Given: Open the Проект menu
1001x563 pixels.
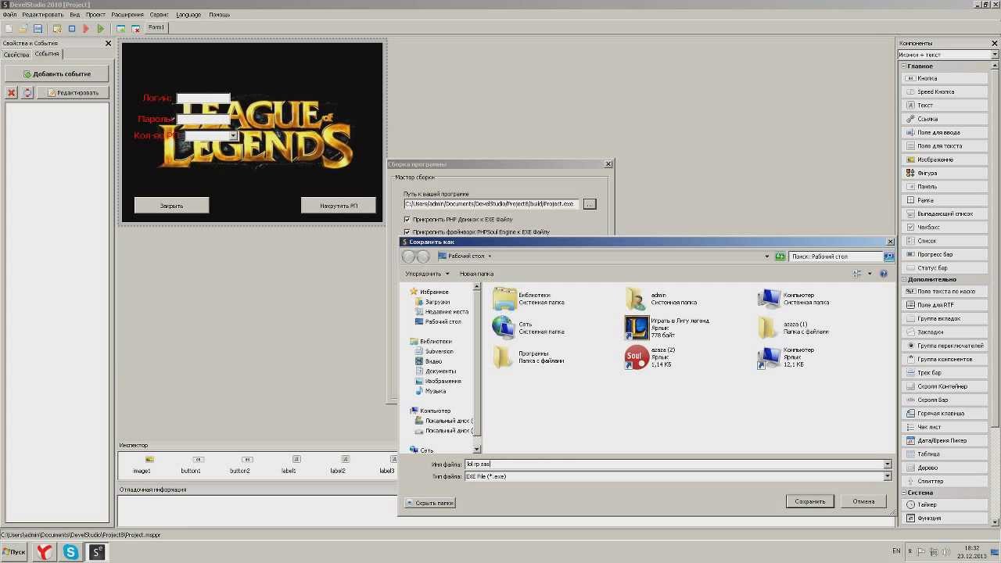Looking at the screenshot, I should 95,15.
